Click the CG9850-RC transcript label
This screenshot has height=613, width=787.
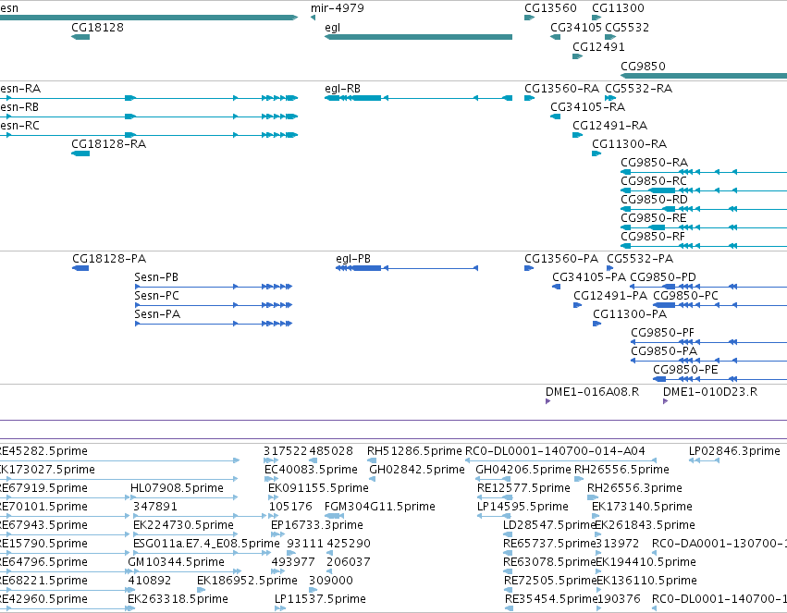tap(654, 181)
